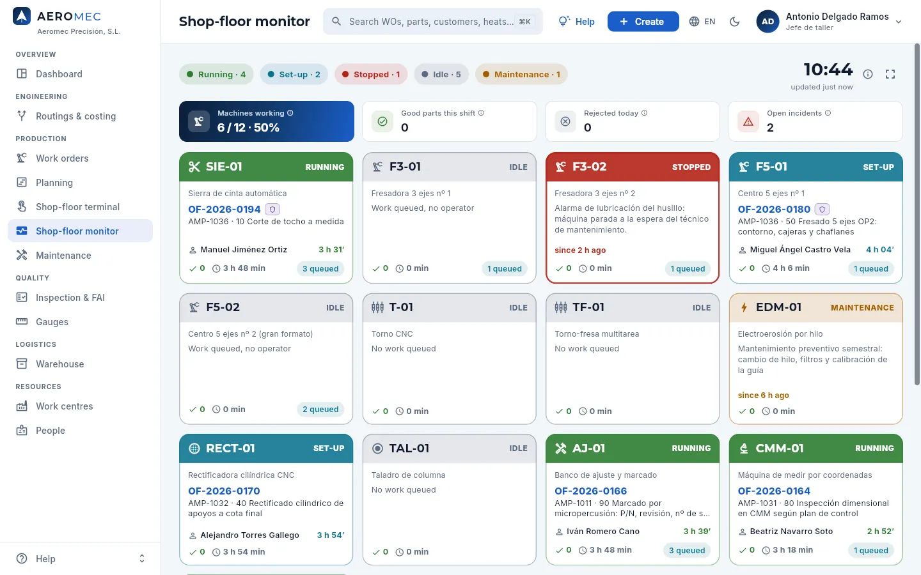Toggle the Idle status filter

point(441,74)
